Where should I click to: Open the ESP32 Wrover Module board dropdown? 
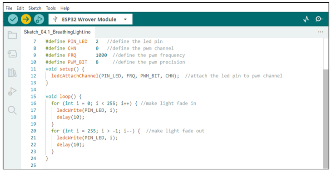tap(90, 19)
